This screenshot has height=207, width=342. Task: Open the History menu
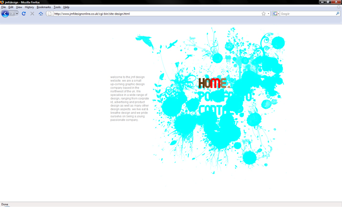29,7
